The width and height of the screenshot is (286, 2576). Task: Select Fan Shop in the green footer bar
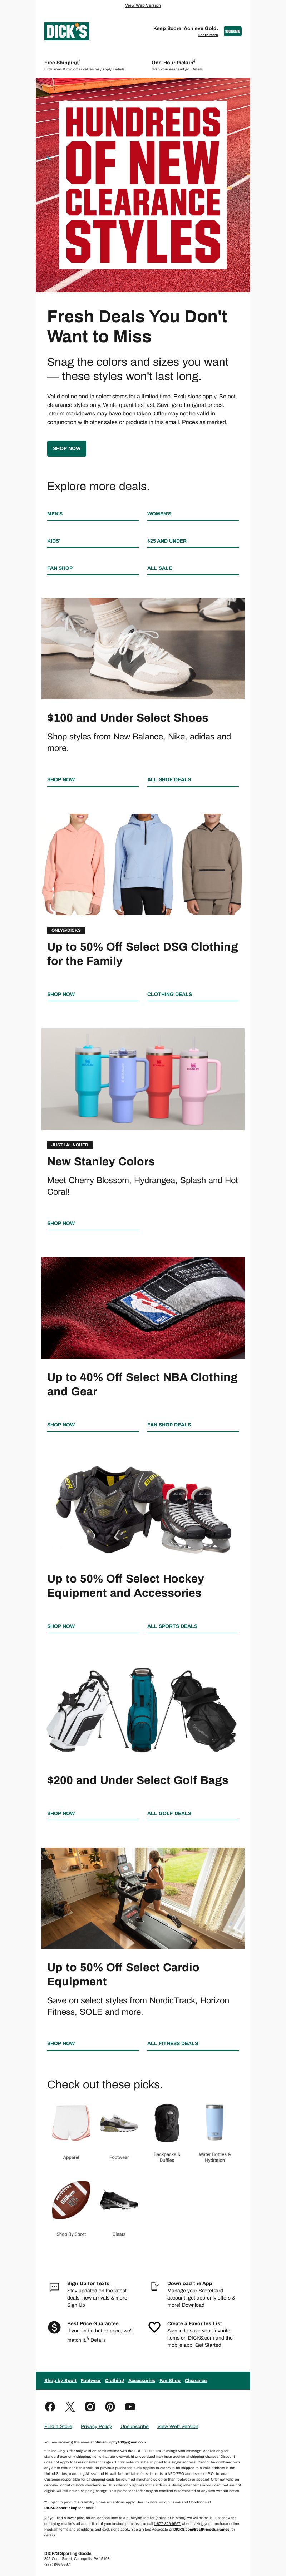pos(170,2380)
